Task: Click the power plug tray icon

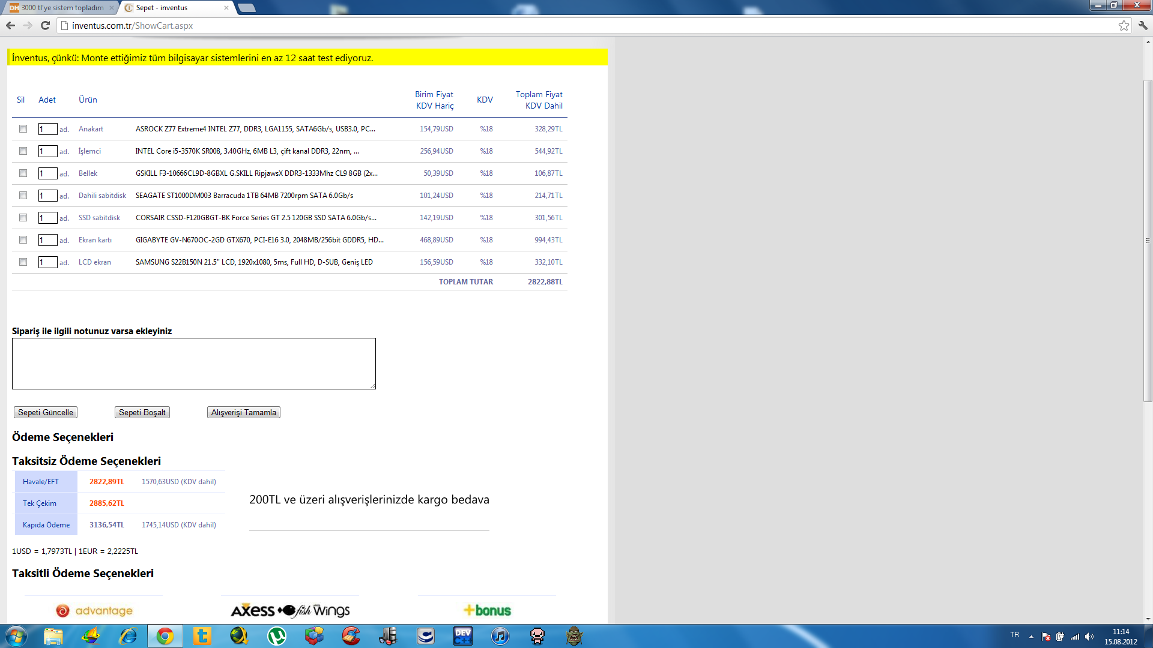Action: (x=1061, y=637)
